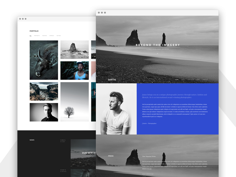This screenshot has height=177, width=236.
Task: Filter portfolio by PORTRAITS
Action: click(37, 36)
